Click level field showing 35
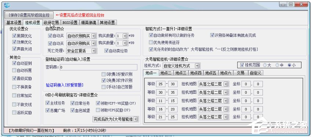This screenshot has height=137, width=311. [173, 92]
